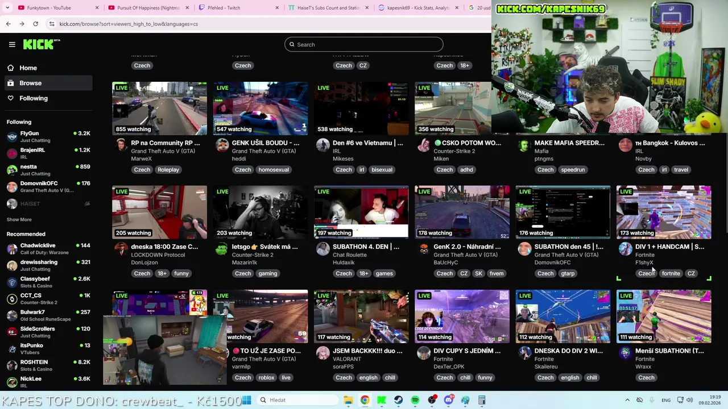Screen dimensions: 728x409
Task: Close the Pursuit Of Happiness tab
Action: coord(187,8)
